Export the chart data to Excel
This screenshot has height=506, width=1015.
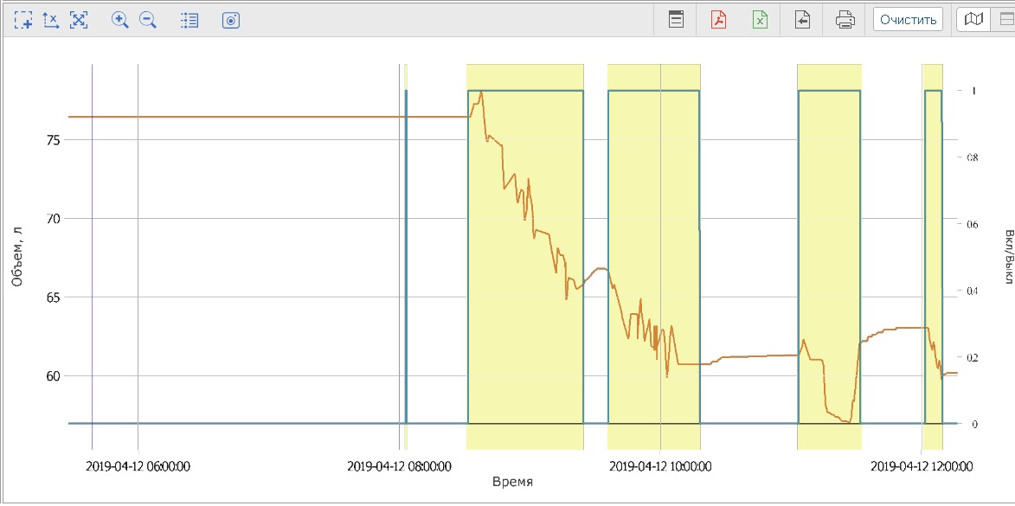[760, 20]
